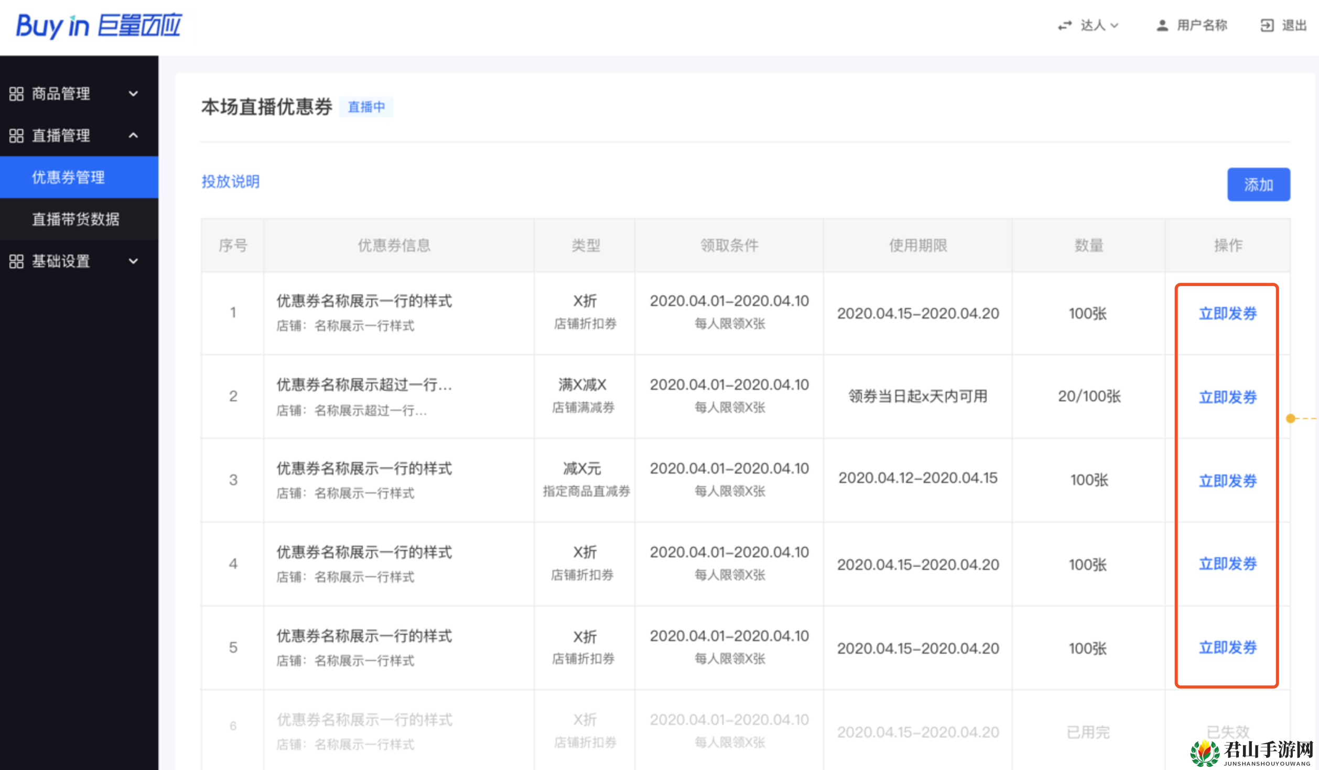Click the 20/100张 quantity cell
The height and width of the screenshot is (770, 1319).
pos(1089,397)
